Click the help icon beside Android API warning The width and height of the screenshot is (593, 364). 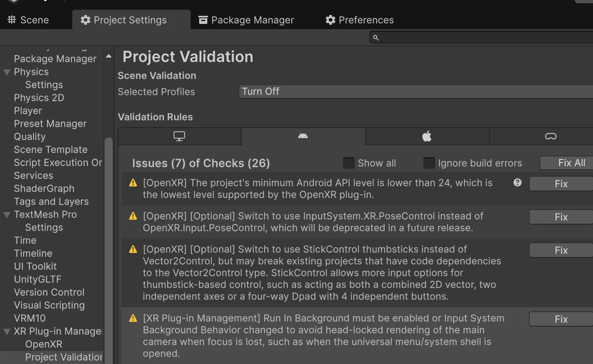518,183
